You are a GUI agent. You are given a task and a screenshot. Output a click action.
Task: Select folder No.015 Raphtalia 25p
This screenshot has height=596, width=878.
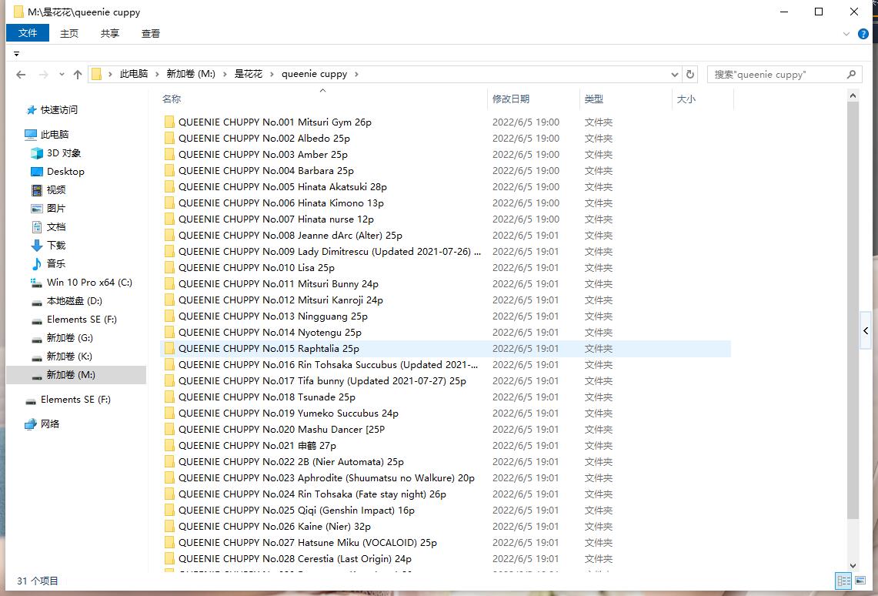coord(446,348)
